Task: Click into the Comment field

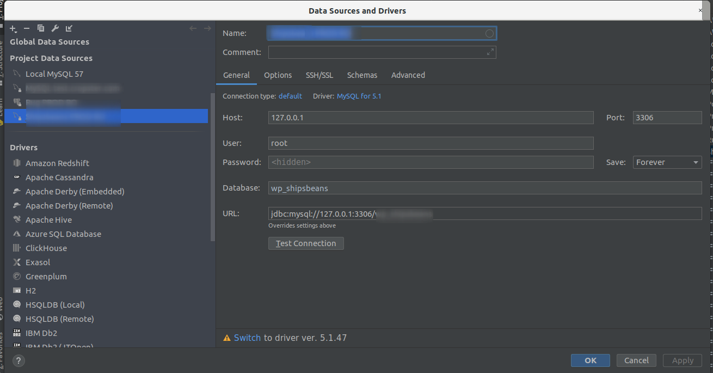Action: (382, 52)
